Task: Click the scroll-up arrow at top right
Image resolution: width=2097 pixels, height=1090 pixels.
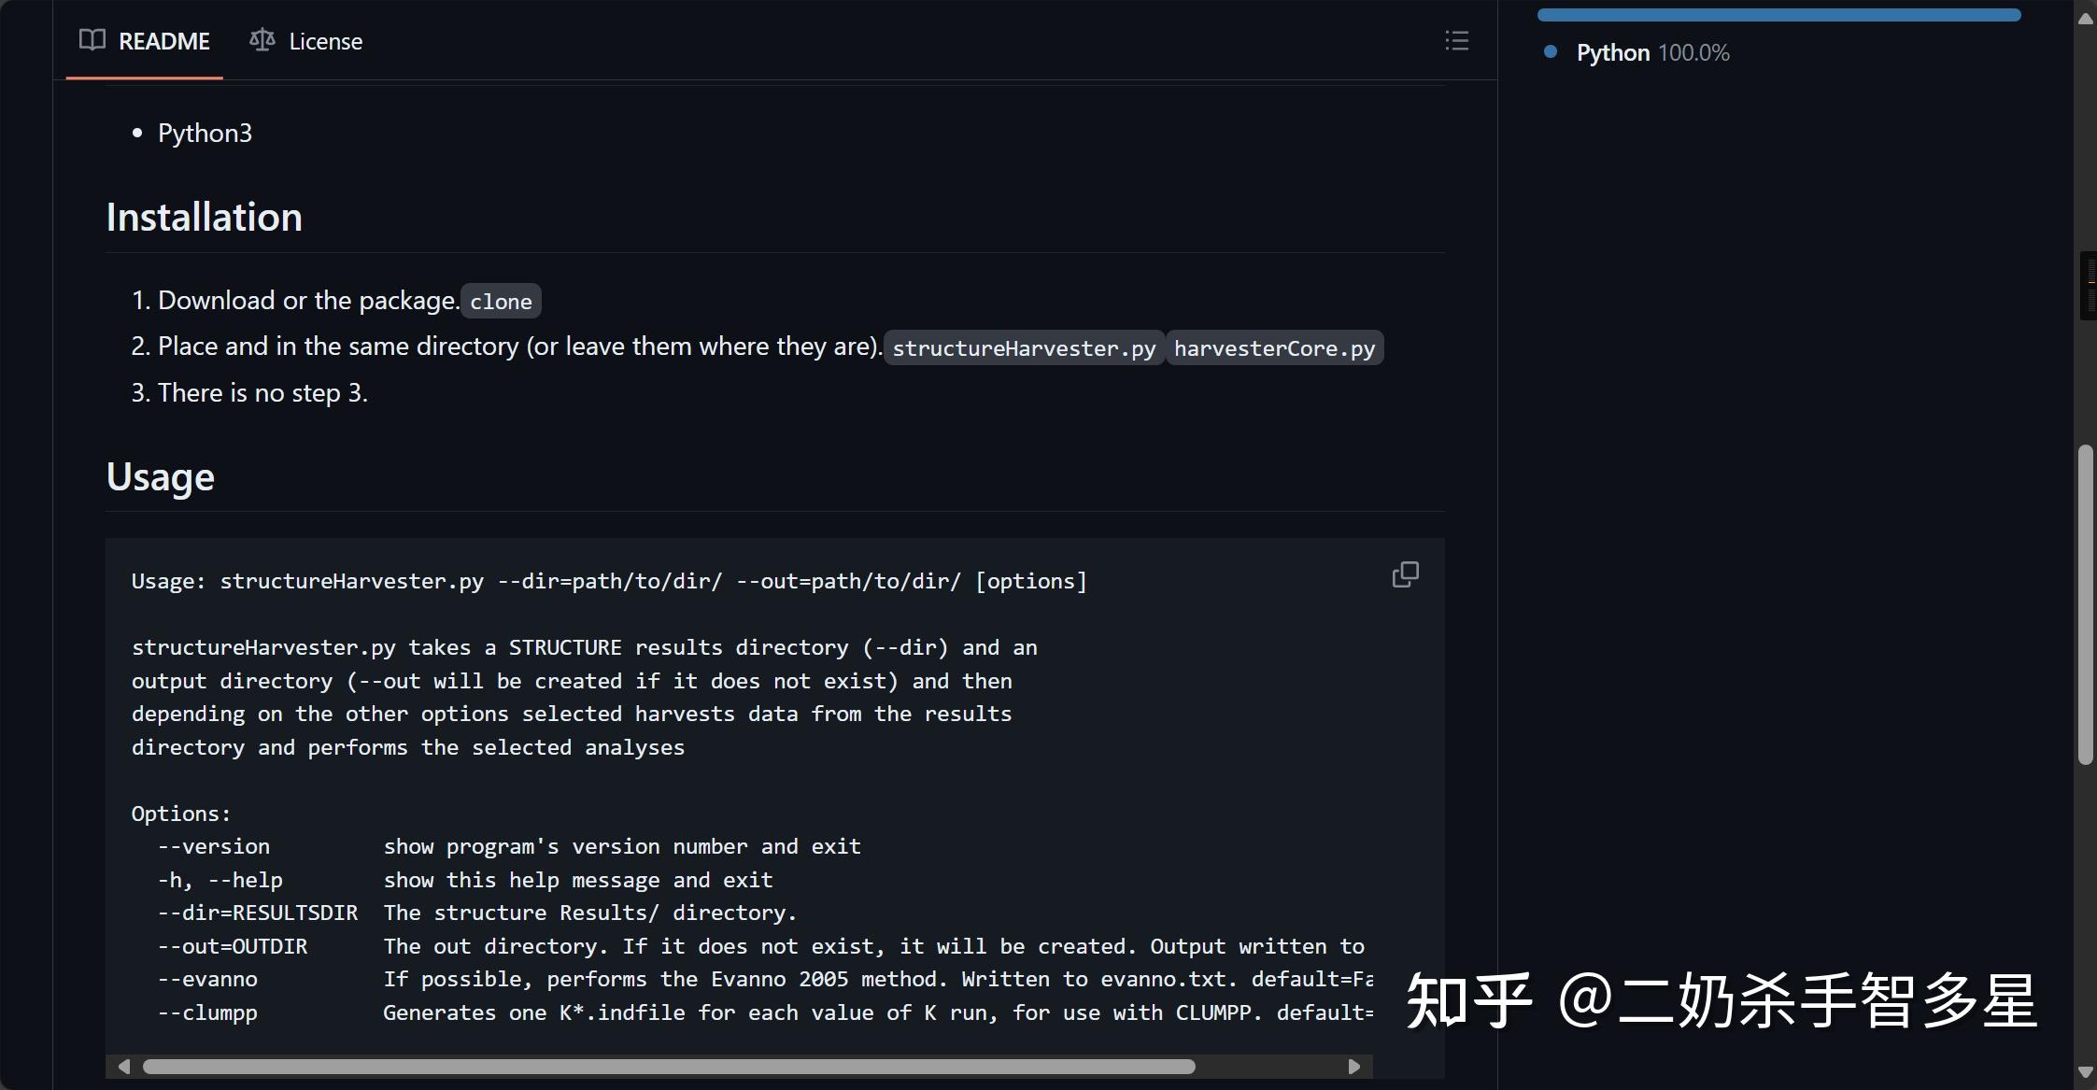Action: [2084, 17]
